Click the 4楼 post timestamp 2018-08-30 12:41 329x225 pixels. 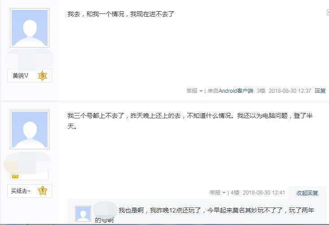click(264, 193)
